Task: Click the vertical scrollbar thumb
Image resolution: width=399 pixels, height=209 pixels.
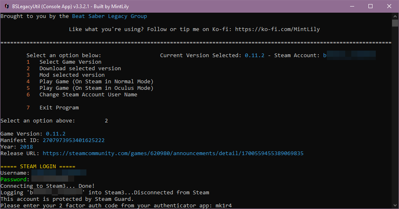Action: coord(395,24)
